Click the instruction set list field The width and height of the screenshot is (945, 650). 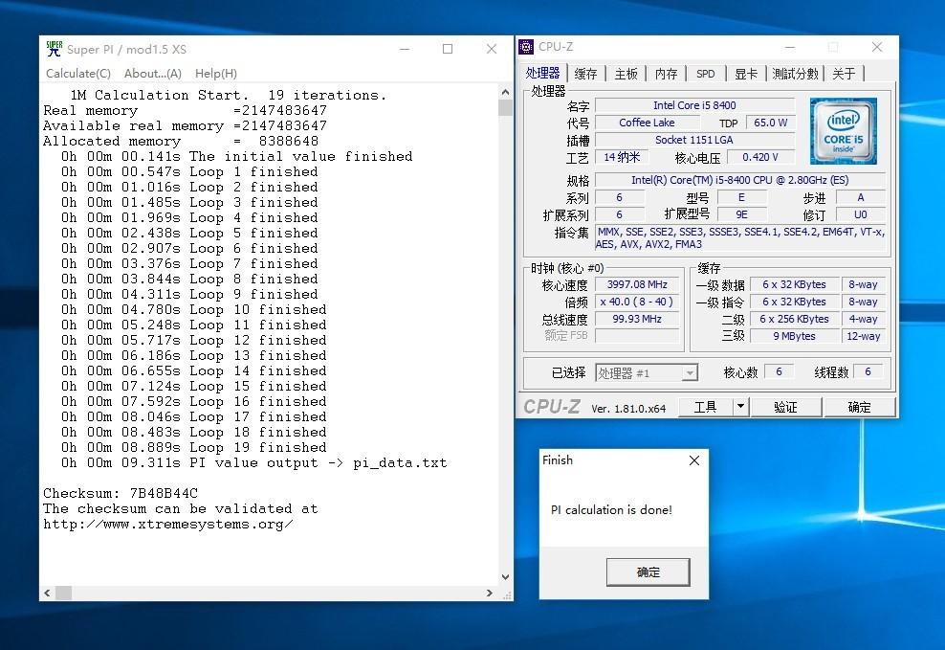click(x=739, y=238)
